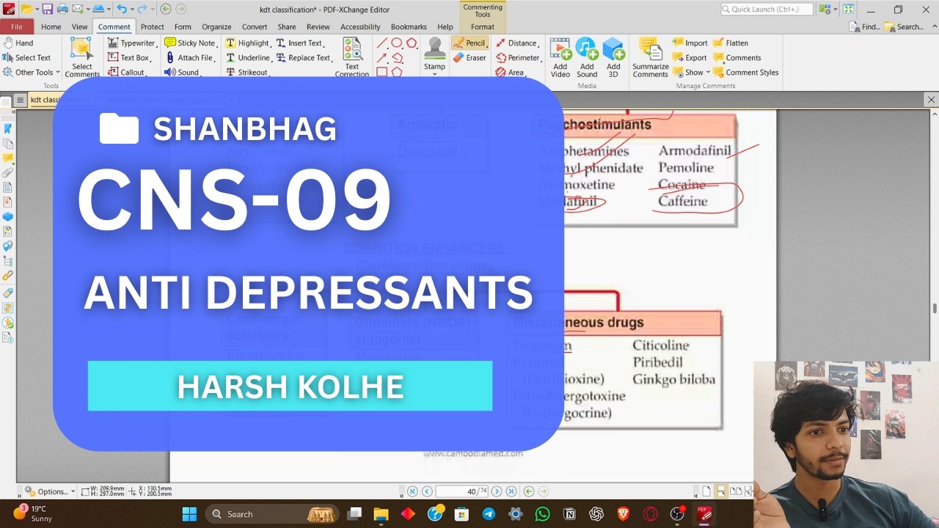
Task: Activate the Select Text tool
Action: coord(26,58)
